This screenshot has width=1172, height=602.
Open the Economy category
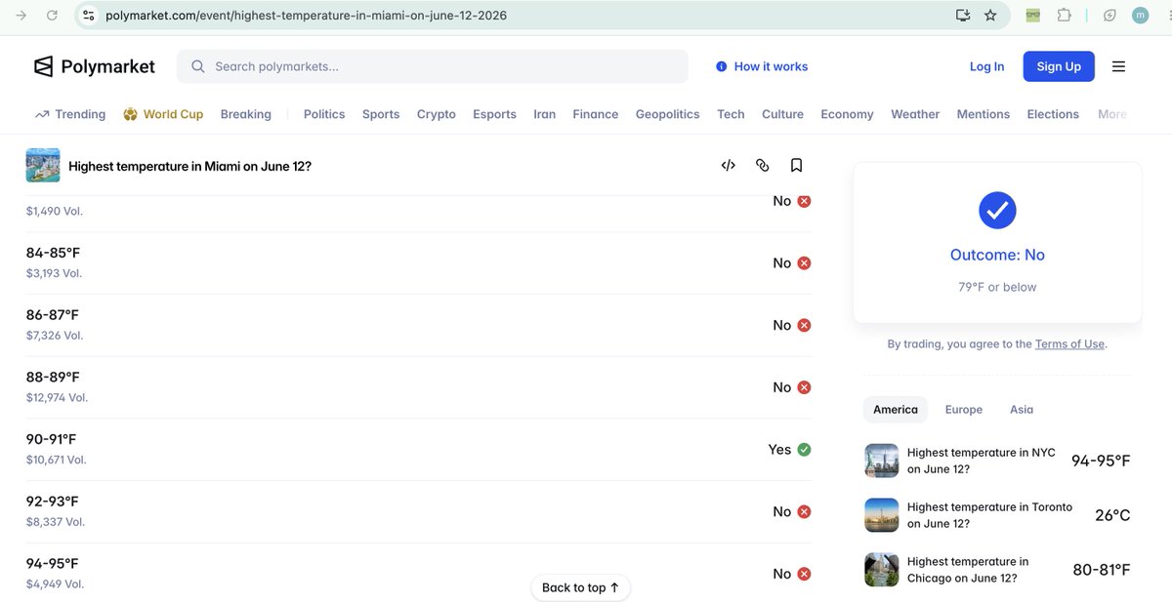coord(847,114)
